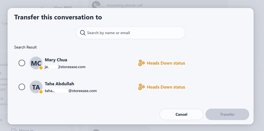
Task: Click Taha Abdullah's gears Heads Down icon
Action: (x=141, y=87)
